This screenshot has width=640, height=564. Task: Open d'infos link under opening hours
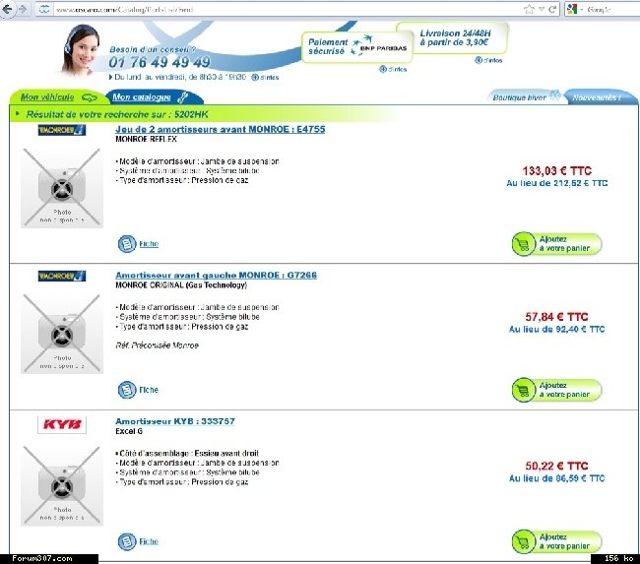pyautogui.click(x=265, y=77)
